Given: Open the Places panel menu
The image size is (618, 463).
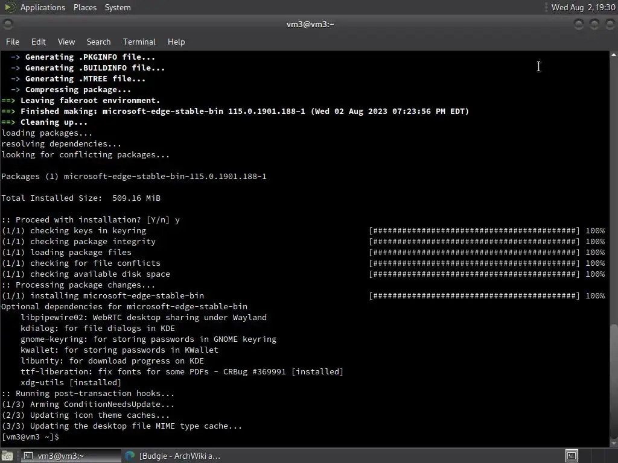Looking at the screenshot, I should coord(85,7).
